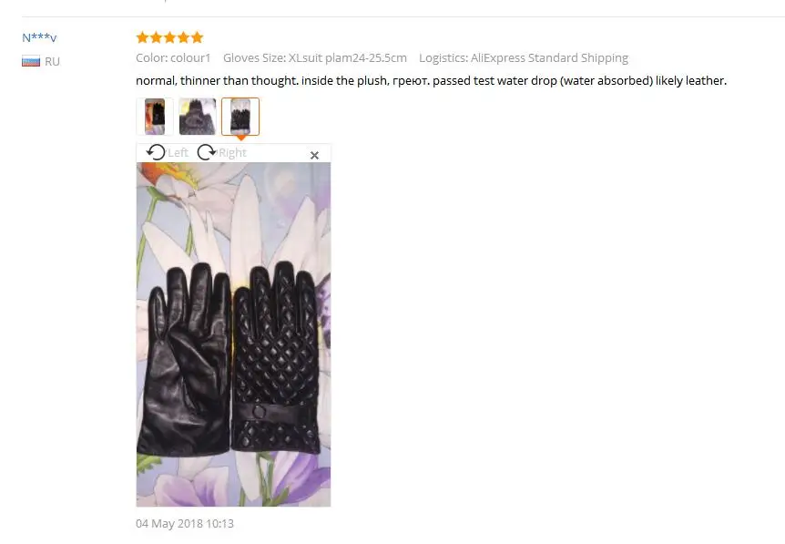785x544 pixels.
Task: Click the enlarged black leather gloves photo
Action: [233, 334]
